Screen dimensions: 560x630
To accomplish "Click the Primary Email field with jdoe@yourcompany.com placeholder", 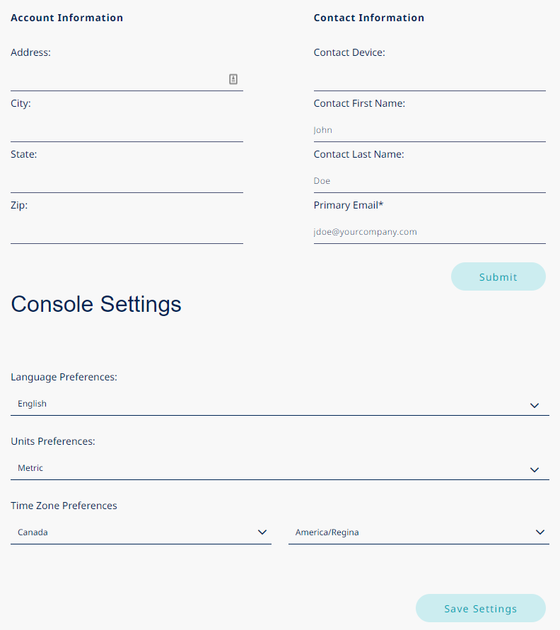I will coord(429,232).
